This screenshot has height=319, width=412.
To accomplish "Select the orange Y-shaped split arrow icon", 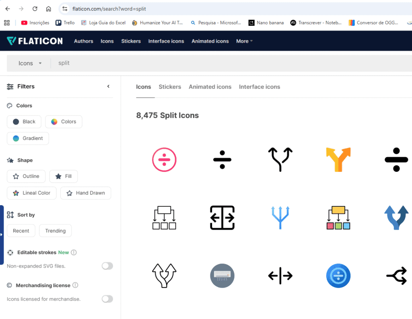I will tap(338, 160).
